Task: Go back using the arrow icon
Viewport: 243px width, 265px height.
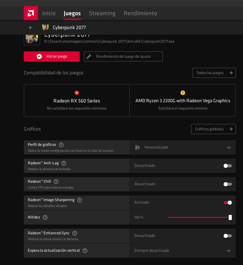Action: (x=31, y=28)
